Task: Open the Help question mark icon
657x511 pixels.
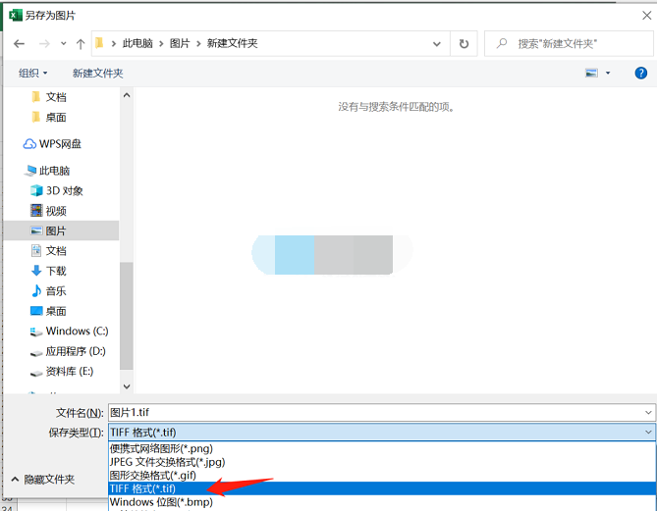Action: tap(640, 73)
